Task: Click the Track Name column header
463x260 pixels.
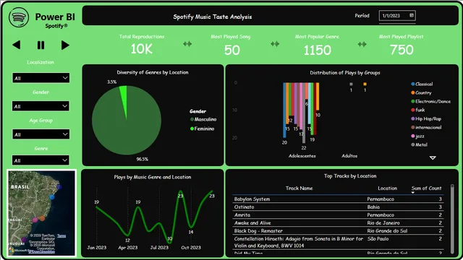Action: point(299,188)
